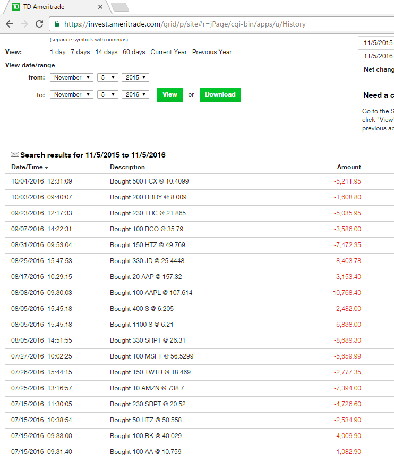Click the amount -3,153.40 for AAP

[x=347, y=277]
